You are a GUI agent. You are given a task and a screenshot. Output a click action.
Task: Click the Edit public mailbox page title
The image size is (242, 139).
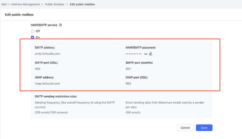19,15
